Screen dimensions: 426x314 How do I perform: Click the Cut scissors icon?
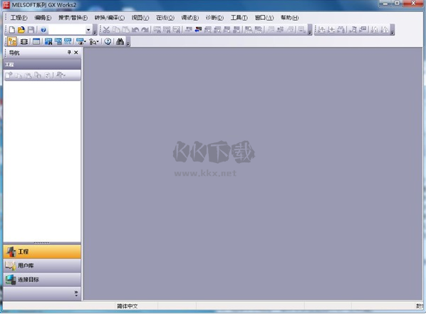point(106,29)
